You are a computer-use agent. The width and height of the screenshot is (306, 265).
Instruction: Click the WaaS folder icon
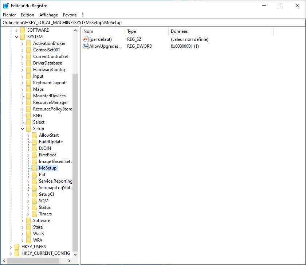pos(28,234)
